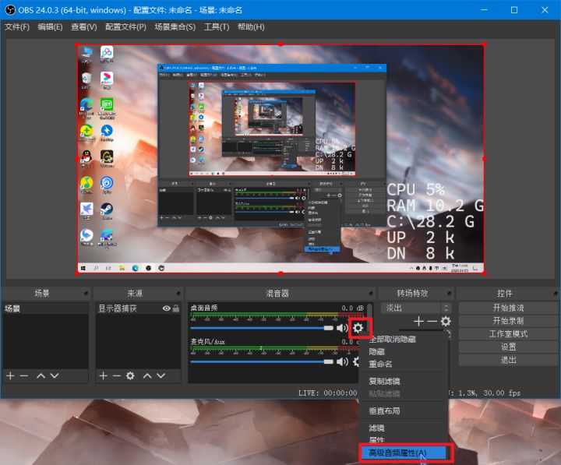561x465 pixels.
Task: Choose 隐藏 in the context menu
Action: click(404, 351)
